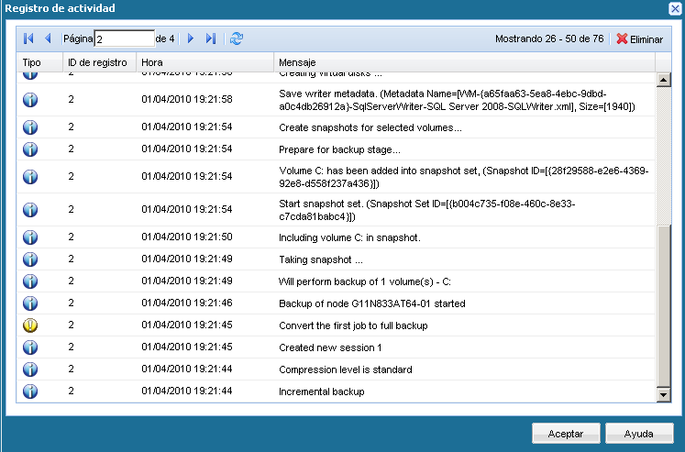Click info icon for Taking snapshot row
Screen dimensions: 685x452
click(30, 259)
